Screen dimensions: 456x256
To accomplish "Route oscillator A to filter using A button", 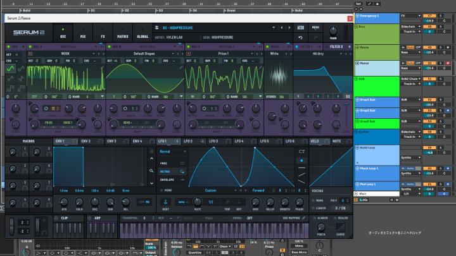I will click(x=308, y=96).
